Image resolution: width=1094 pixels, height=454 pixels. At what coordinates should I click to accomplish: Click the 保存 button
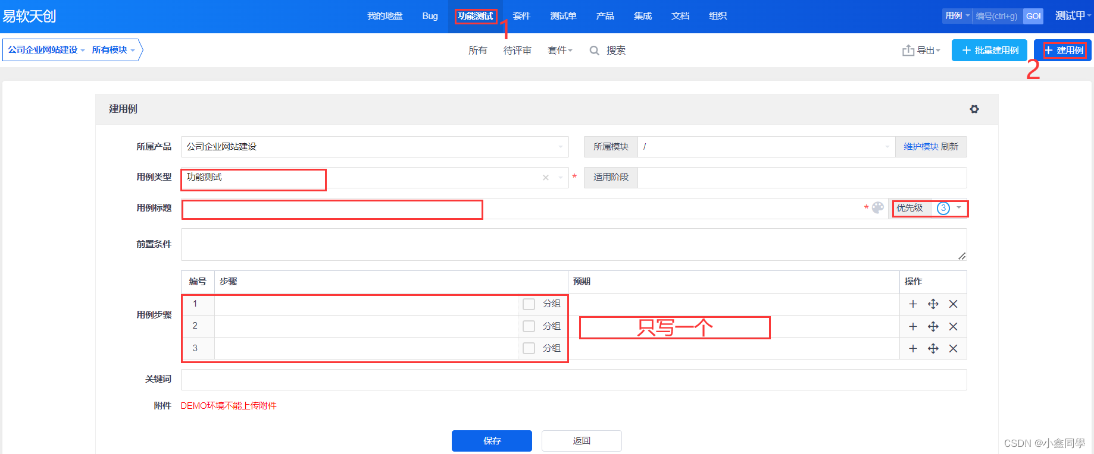point(492,441)
